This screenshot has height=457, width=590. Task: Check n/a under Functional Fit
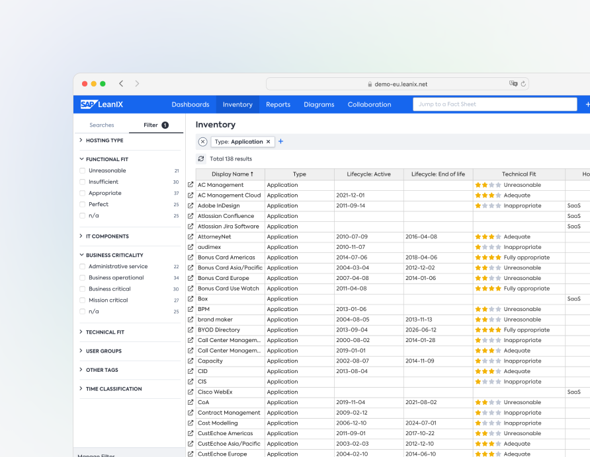tap(83, 215)
